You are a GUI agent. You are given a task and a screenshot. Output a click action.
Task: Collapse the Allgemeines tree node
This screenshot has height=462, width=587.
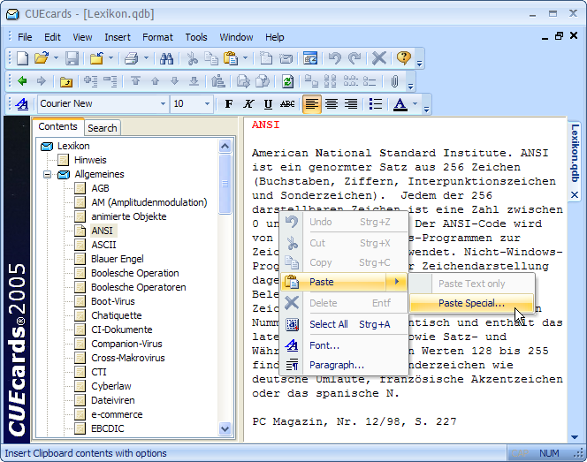click(45, 175)
